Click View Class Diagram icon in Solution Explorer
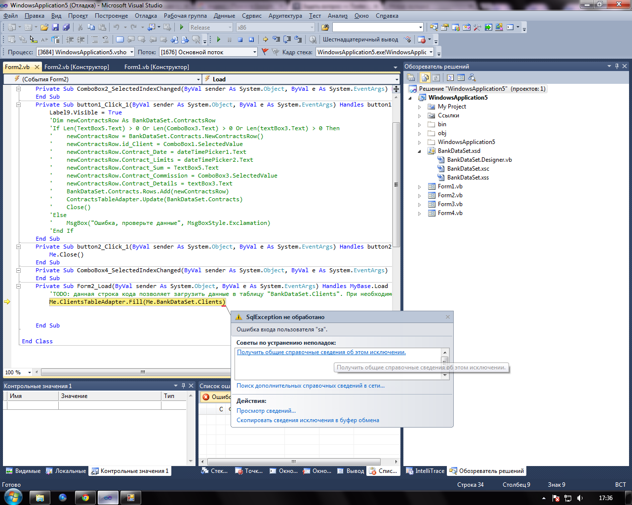632x505 pixels. coord(472,77)
